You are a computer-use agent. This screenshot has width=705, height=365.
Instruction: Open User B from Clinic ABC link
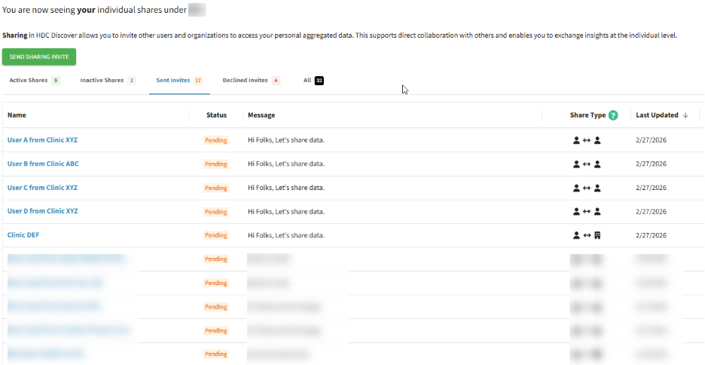[x=43, y=164]
